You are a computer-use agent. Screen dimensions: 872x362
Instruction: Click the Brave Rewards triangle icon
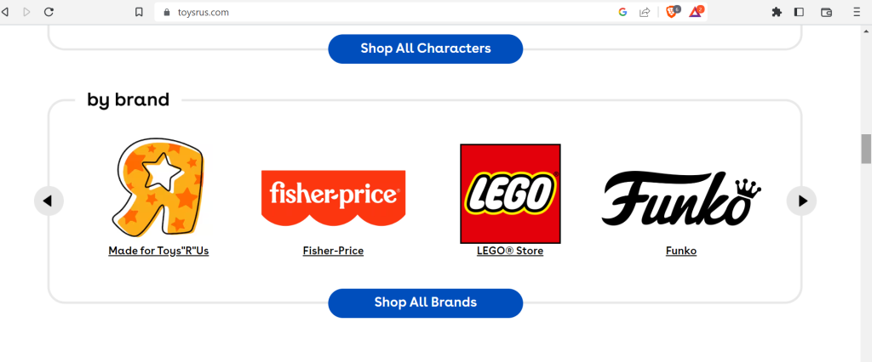696,11
